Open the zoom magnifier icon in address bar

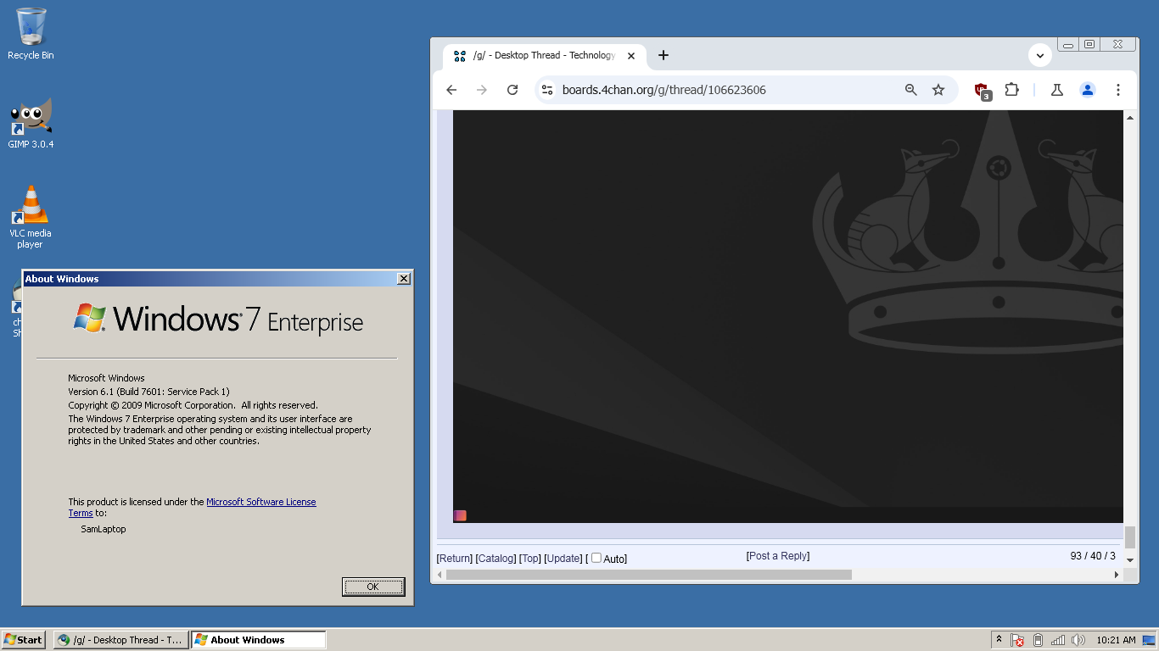click(911, 90)
